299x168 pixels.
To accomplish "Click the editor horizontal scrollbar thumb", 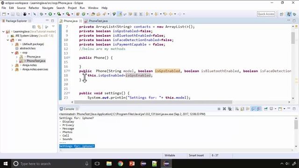I will tap(153, 102).
